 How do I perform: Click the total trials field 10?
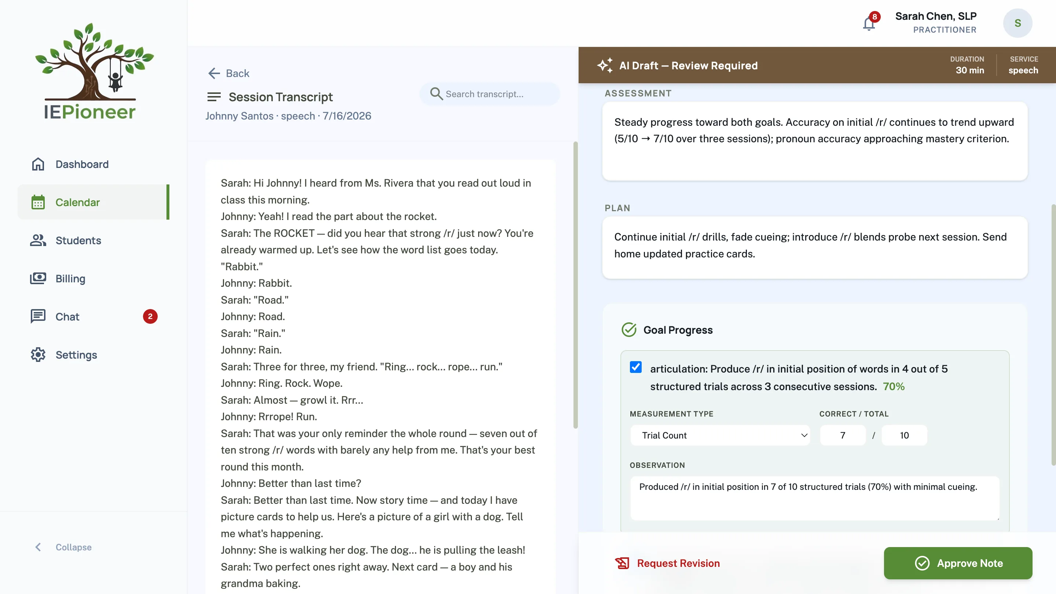click(x=904, y=435)
